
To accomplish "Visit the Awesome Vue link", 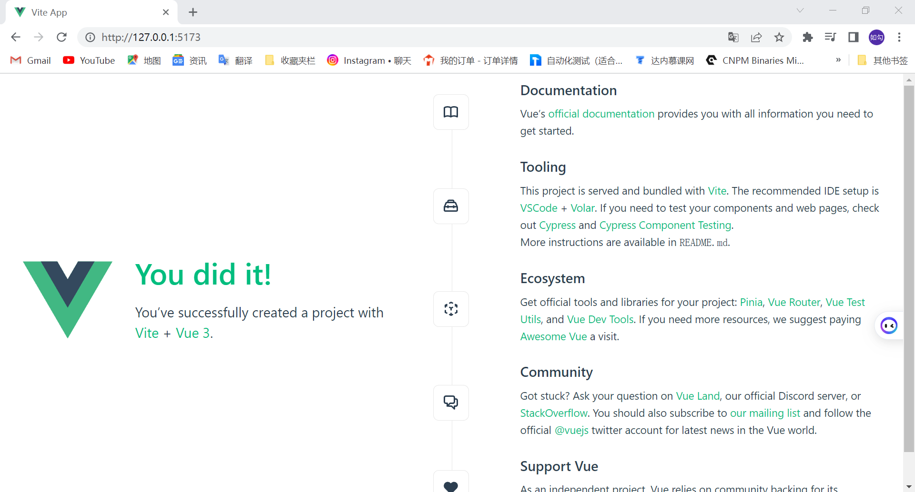I will (554, 336).
